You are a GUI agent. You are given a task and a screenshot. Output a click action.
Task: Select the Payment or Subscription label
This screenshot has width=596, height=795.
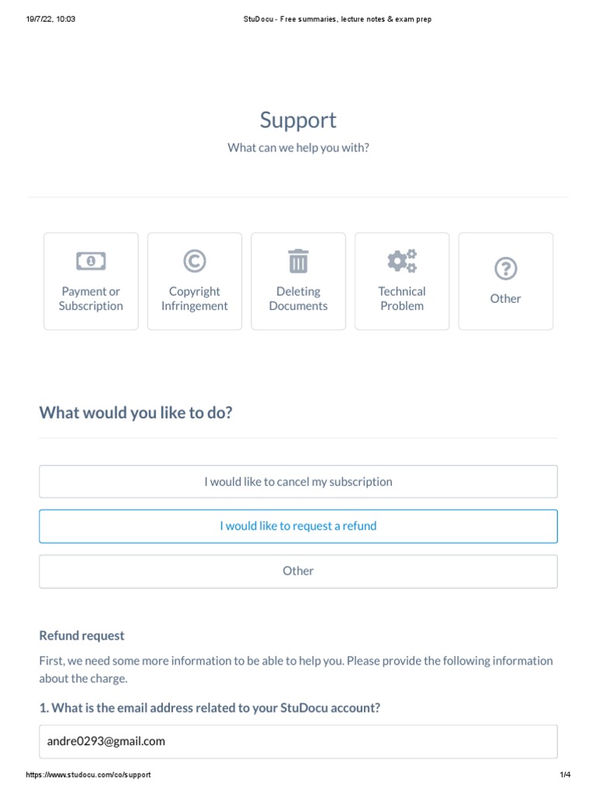point(91,299)
